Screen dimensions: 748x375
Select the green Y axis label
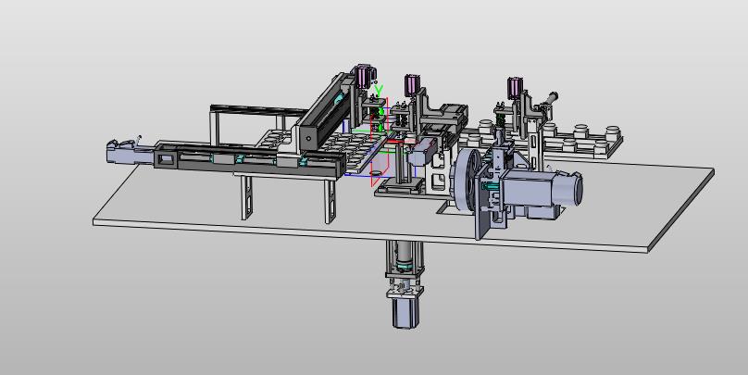click(x=380, y=90)
